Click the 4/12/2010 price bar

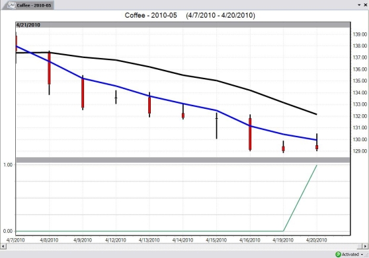click(x=116, y=97)
